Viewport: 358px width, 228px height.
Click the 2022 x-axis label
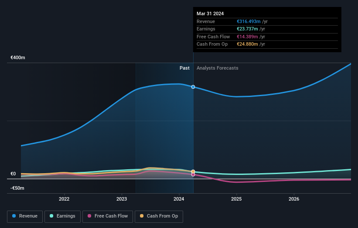pos(64,199)
